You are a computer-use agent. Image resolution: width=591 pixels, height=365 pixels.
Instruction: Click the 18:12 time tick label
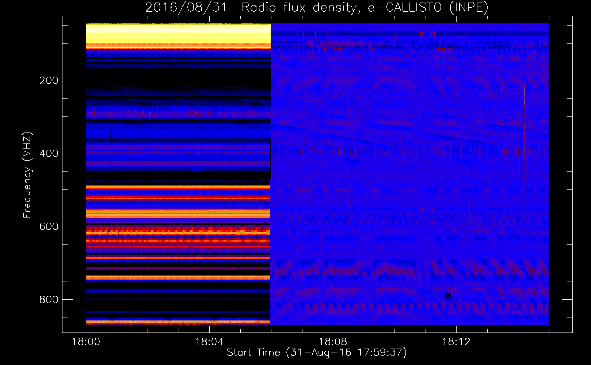click(456, 342)
